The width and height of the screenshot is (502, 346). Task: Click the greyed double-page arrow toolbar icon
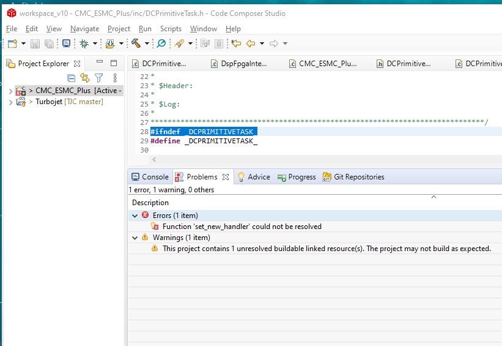[x=205, y=43]
